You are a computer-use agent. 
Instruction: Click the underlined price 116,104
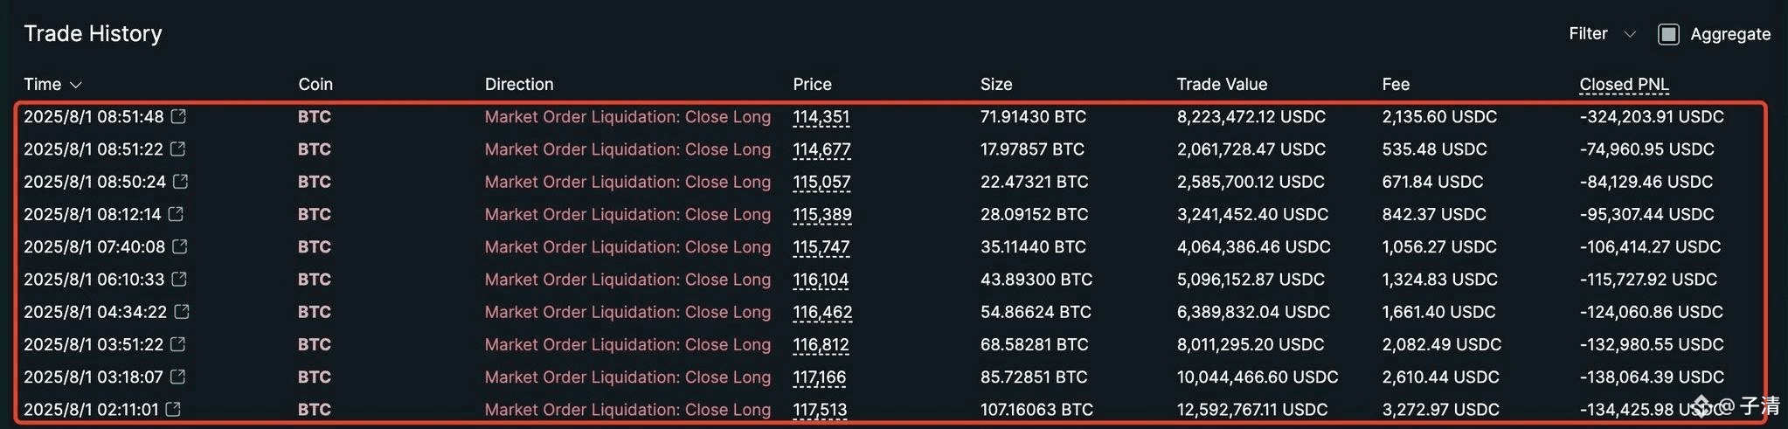pyautogui.click(x=821, y=279)
